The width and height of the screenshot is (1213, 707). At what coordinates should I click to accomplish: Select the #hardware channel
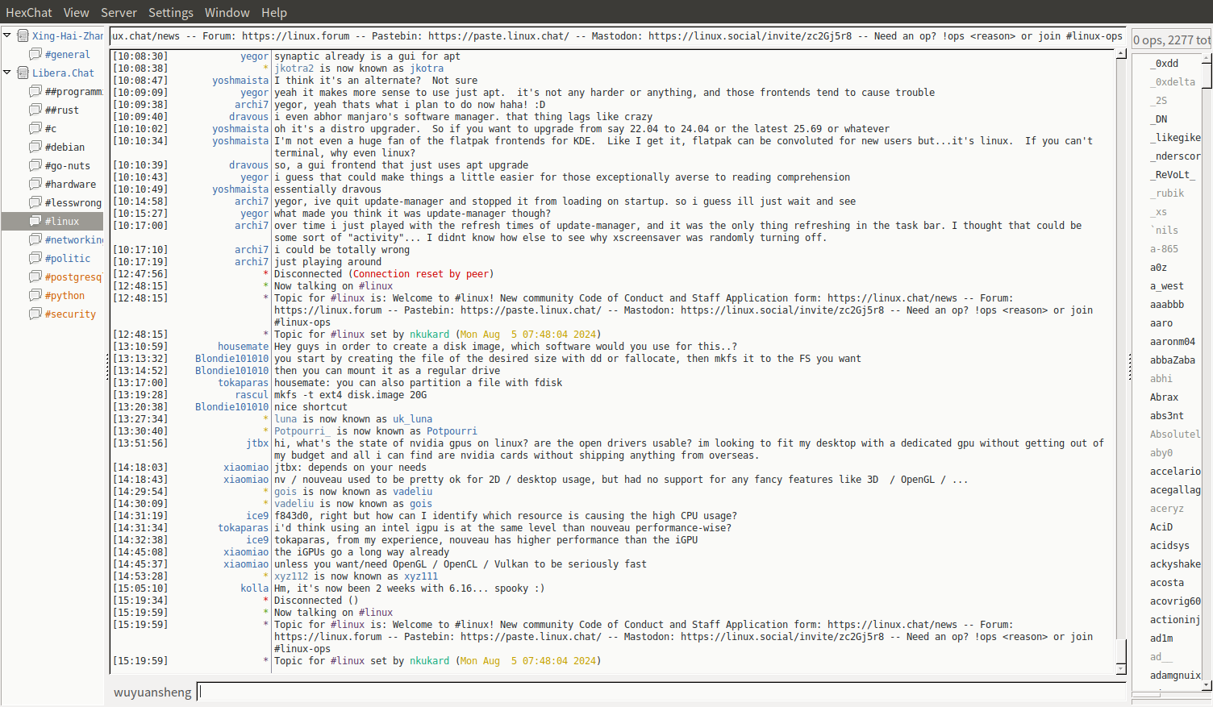click(70, 184)
